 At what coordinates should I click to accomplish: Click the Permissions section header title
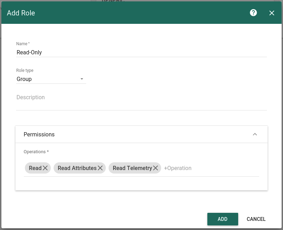tap(39, 134)
